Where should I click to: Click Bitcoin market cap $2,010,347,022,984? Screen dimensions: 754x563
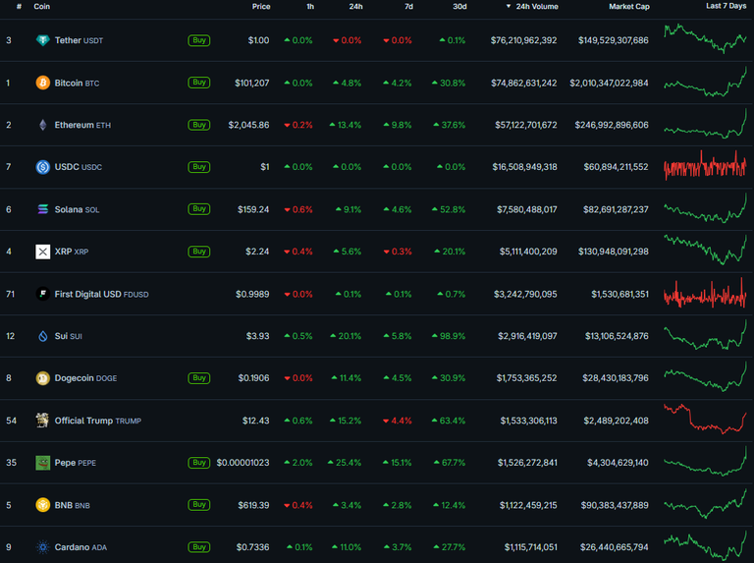coord(609,83)
